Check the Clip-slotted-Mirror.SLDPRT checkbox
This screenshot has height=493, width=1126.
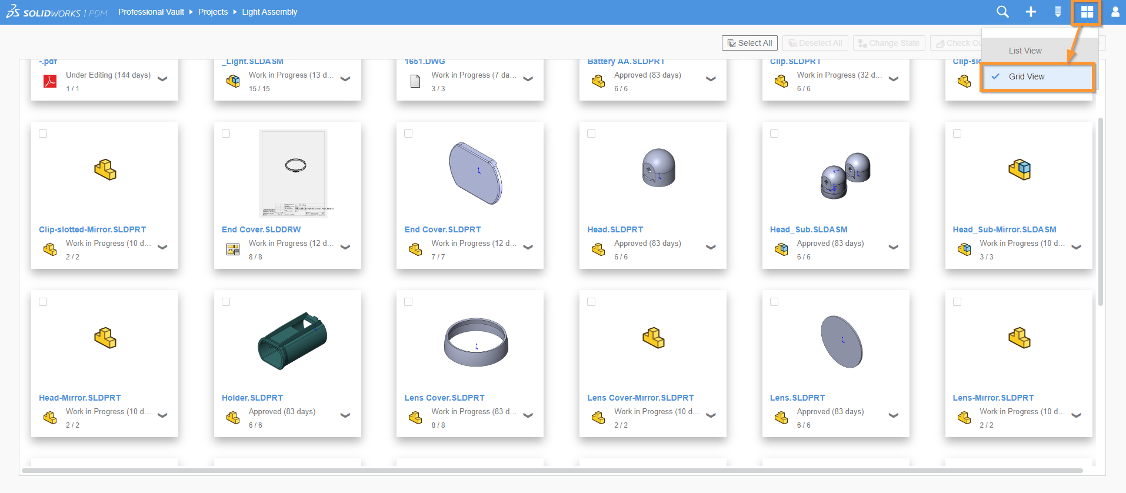[43, 134]
